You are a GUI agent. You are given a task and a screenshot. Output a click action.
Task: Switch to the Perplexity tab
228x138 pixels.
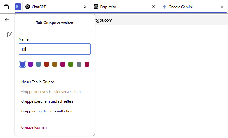[122, 7]
